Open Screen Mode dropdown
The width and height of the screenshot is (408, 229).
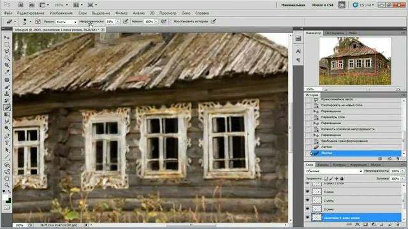pyautogui.click(x=92, y=5)
